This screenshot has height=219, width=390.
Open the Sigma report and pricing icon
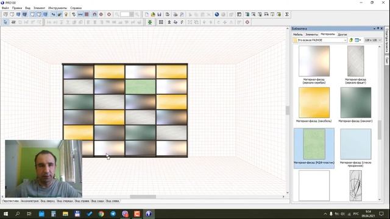point(287,15)
